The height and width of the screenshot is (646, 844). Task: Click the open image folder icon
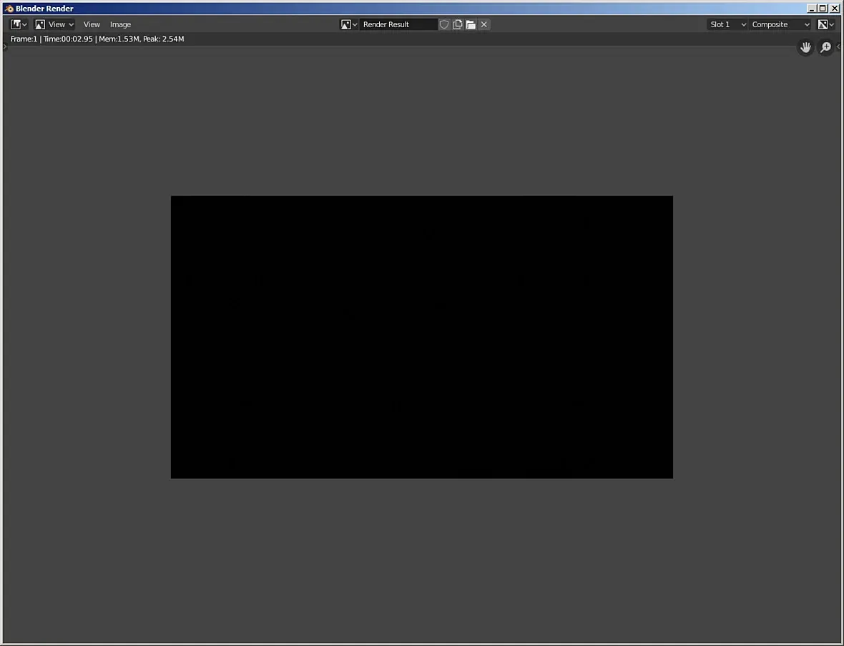(x=471, y=25)
